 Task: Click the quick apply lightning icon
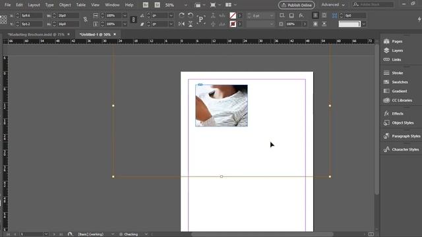pos(419,19)
